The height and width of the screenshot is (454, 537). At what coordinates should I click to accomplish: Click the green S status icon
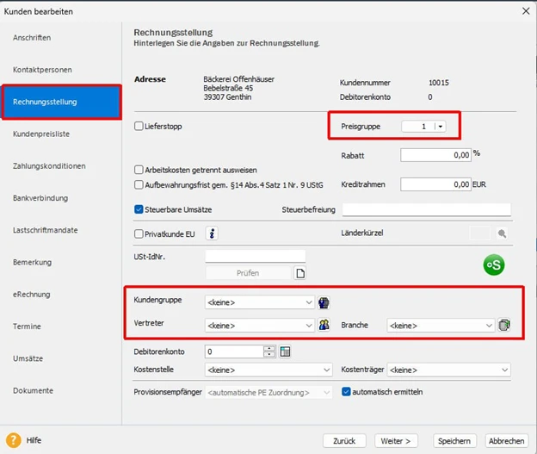[494, 264]
